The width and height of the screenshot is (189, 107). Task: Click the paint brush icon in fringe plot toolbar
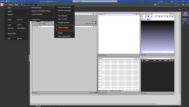point(145,19)
